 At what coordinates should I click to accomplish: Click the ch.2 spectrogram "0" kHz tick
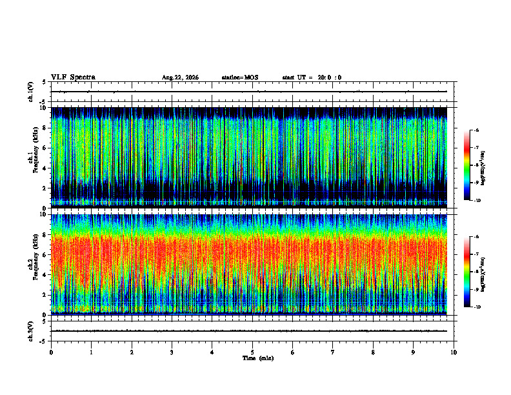(x=45, y=315)
